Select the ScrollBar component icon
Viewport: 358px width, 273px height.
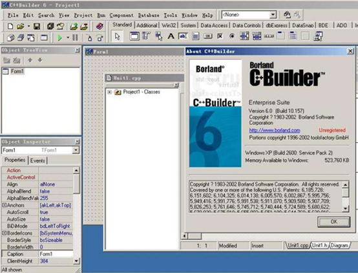coord(269,36)
